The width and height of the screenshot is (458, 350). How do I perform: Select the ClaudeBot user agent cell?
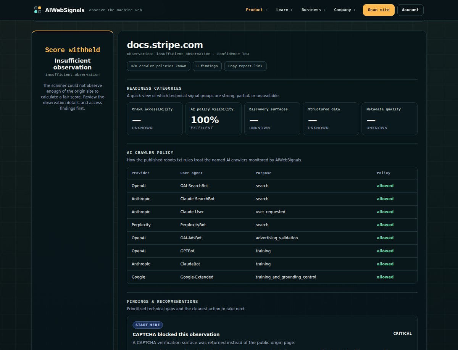coord(190,264)
